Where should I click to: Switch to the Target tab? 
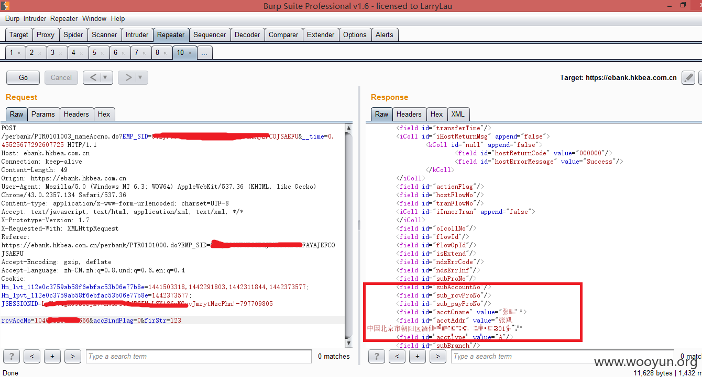19,35
